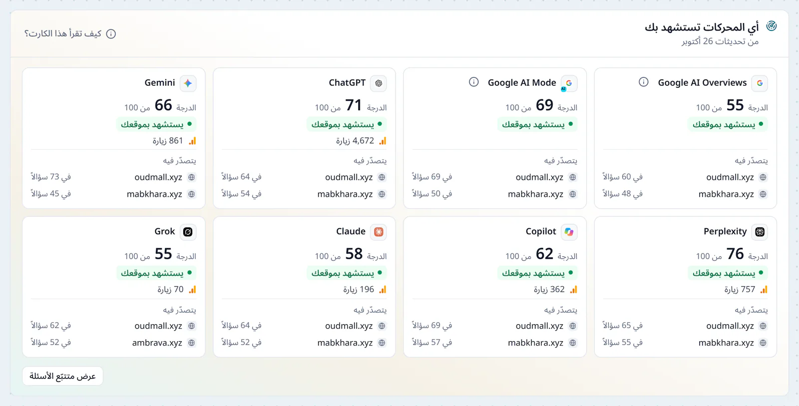Click في 57 سؤالاً in Copilot card
The height and width of the screenshot is (406, 799).
[x=432, y=343]
